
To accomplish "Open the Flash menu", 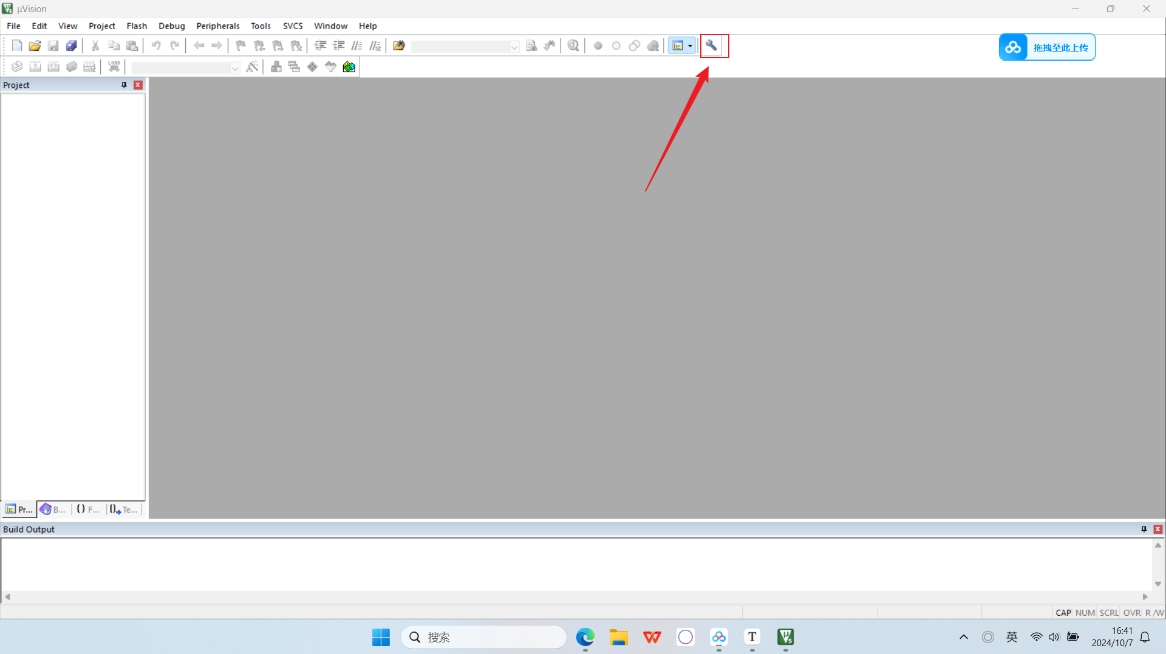I will pyautogui.click(x=137, y=26).
